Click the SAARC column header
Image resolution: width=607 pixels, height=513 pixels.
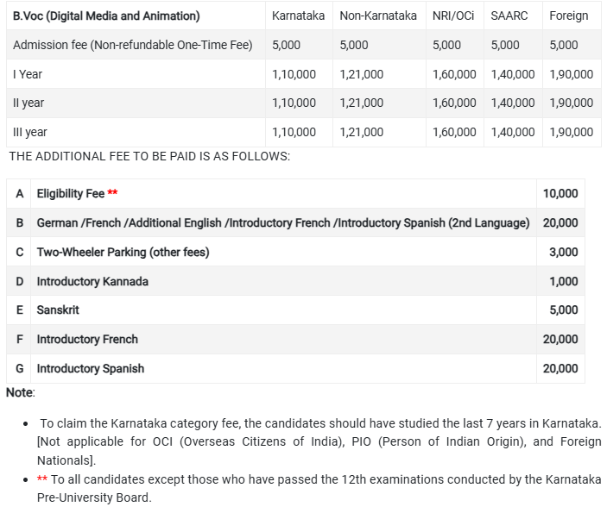[x=509, y=16]
